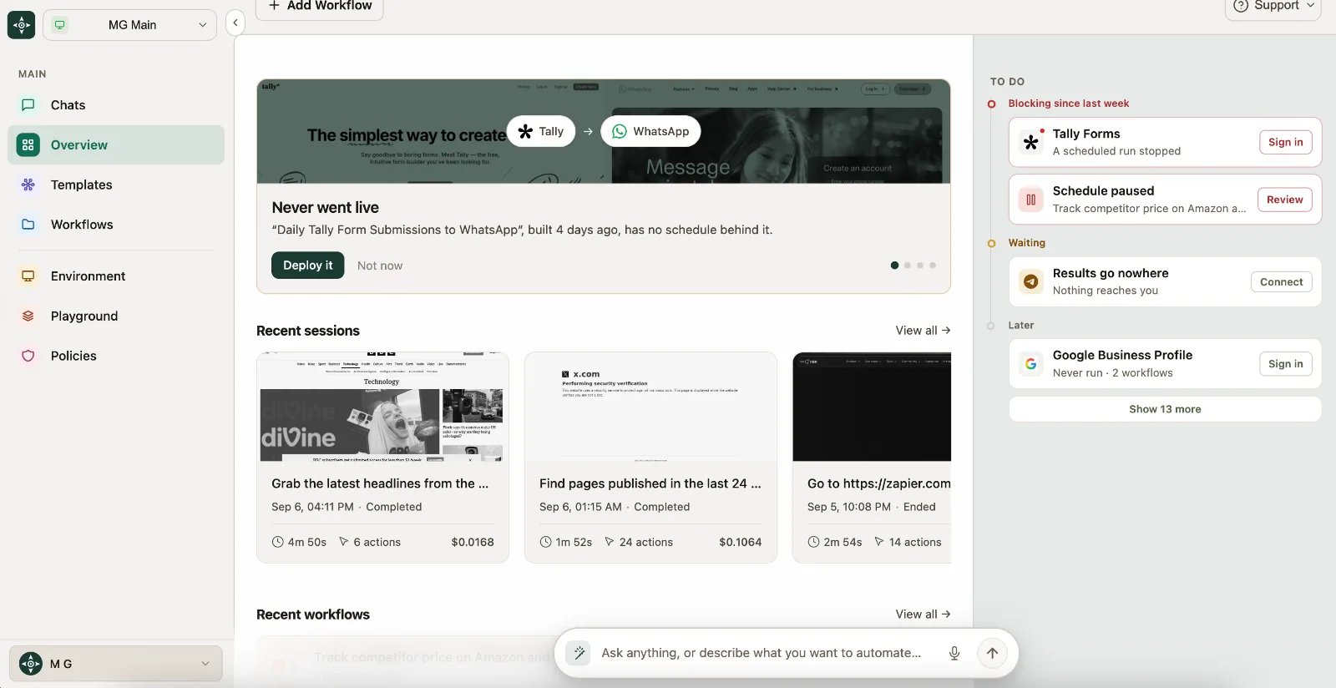Click the microphone icon in the prompt bar
The width and height of the screenshot is (1336, 688).
click(954, 653)
